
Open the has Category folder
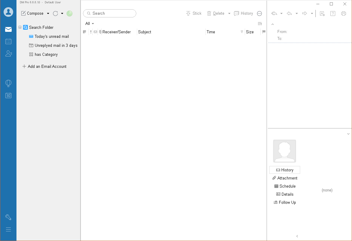coord(43,54)
